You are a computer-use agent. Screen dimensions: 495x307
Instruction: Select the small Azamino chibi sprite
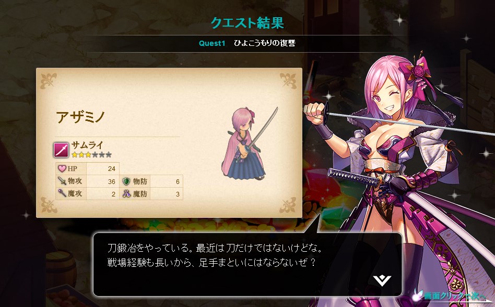point(250,144)
